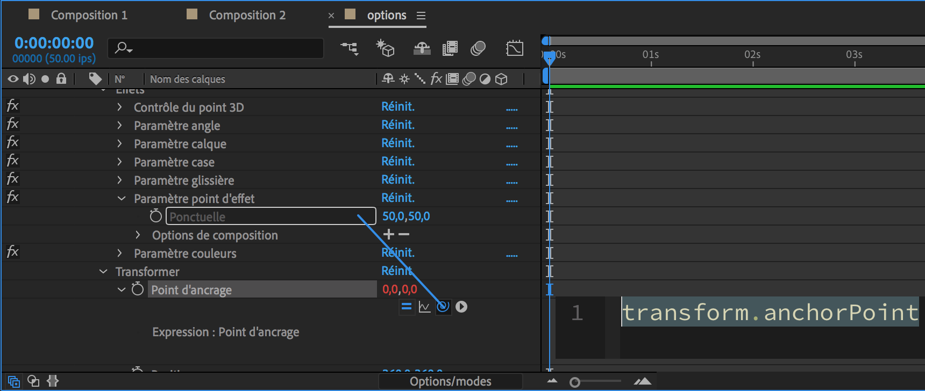The height and width of the screenshot is (391, 925).
Task: Click the plus icon beside Options de composition
Action: click(x=389, y=234)
